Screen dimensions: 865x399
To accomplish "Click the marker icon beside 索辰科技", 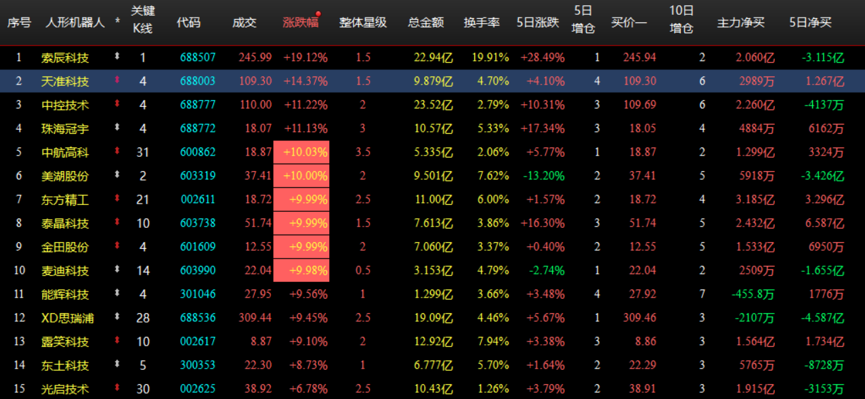I will (x=117, y=57).
